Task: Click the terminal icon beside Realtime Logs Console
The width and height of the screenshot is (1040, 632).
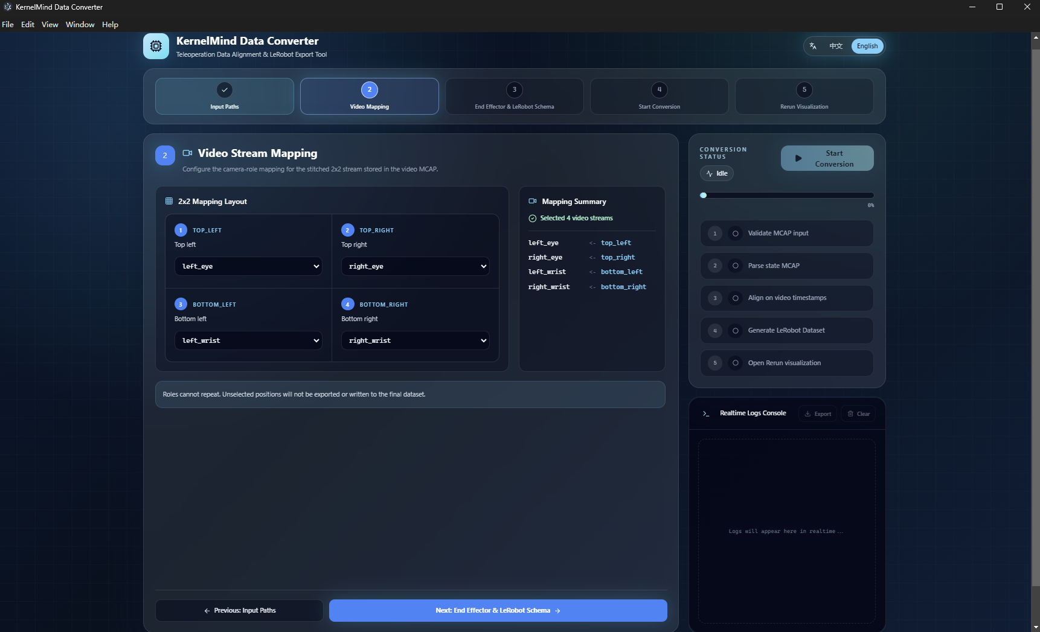Action: pos(706,413)
